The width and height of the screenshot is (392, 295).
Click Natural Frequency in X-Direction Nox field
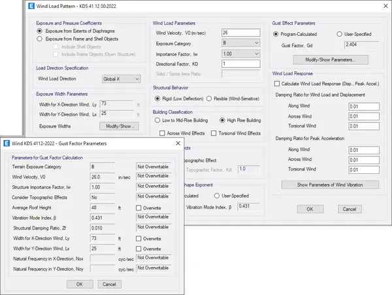[103, 259]
